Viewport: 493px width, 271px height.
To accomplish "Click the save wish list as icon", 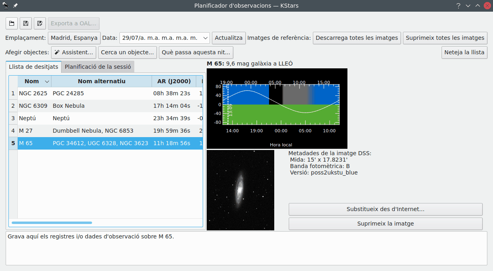I will 40,23.
